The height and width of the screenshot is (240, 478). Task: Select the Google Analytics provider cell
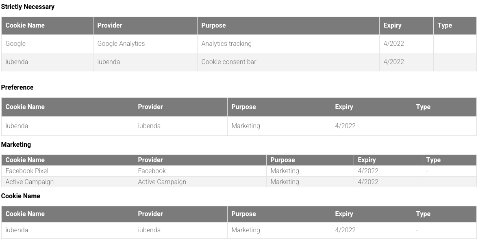[x=145, y=43]
